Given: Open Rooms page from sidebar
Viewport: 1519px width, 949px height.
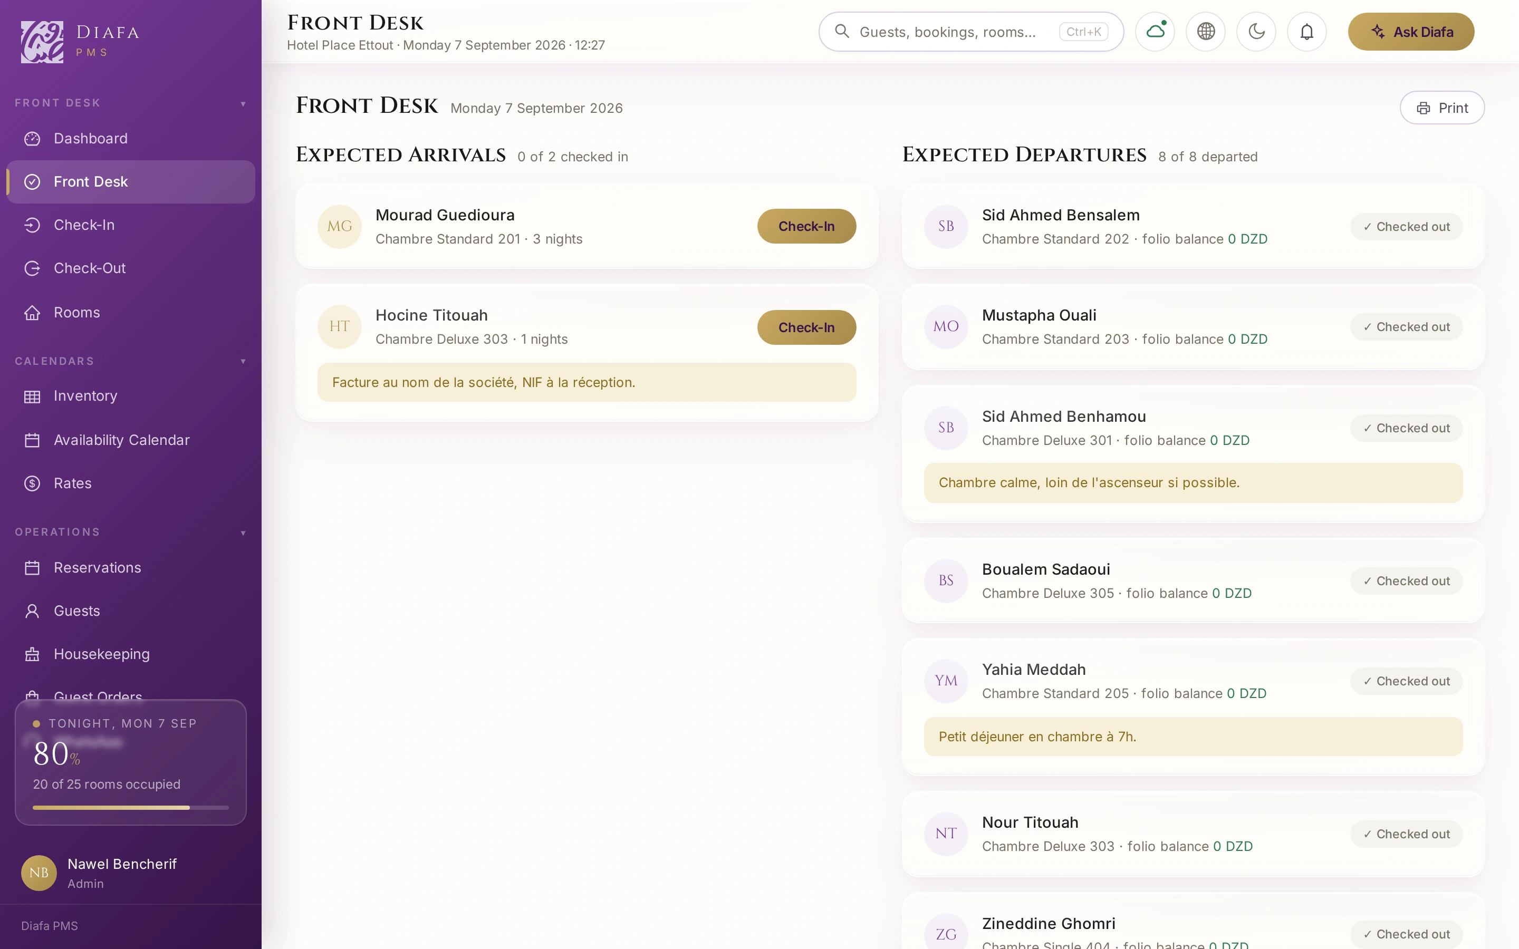Looking at the screenshot, I should (131, 313).
